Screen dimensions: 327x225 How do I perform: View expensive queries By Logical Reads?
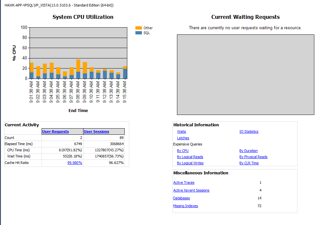click(x=190, y=157)
